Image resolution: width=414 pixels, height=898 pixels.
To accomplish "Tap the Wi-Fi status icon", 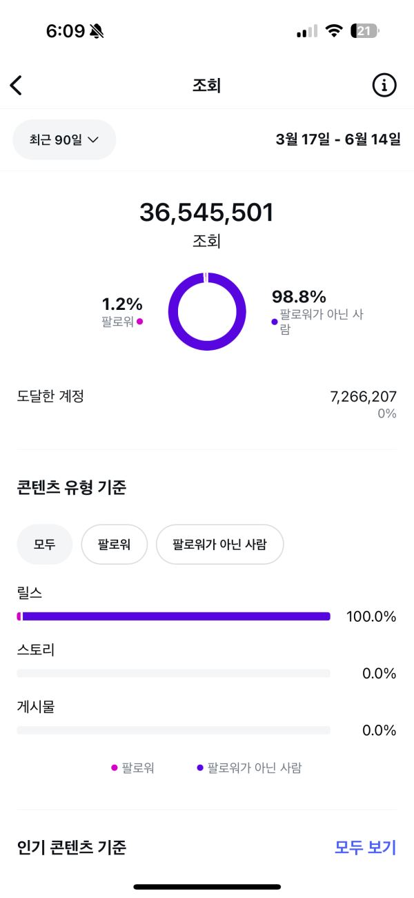I will tap(335, 31).
